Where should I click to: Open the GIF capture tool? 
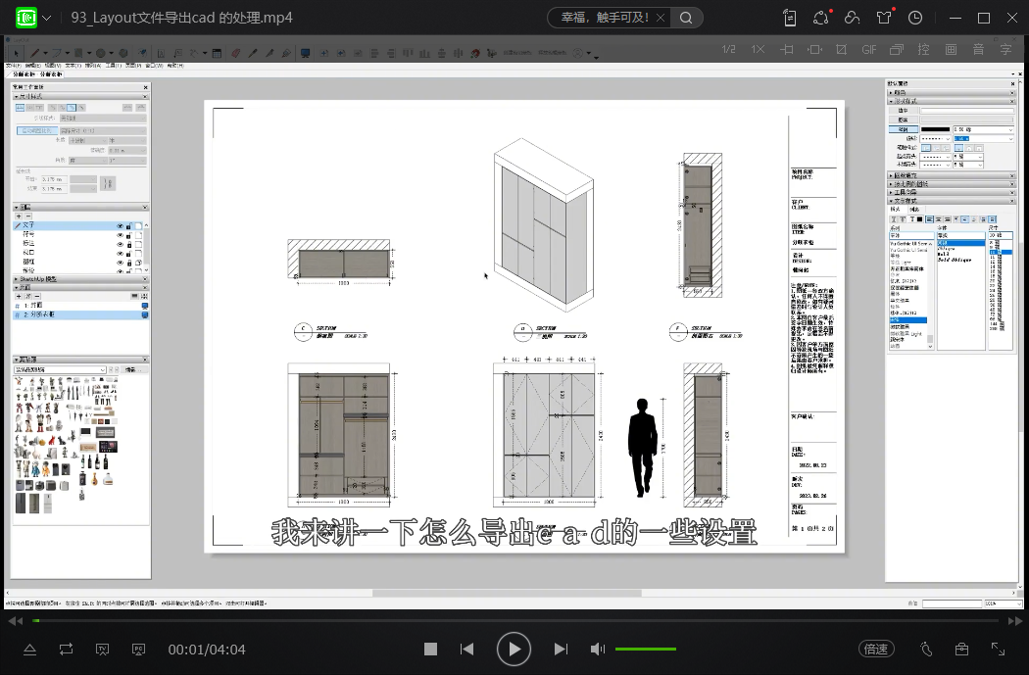(868, 49)
